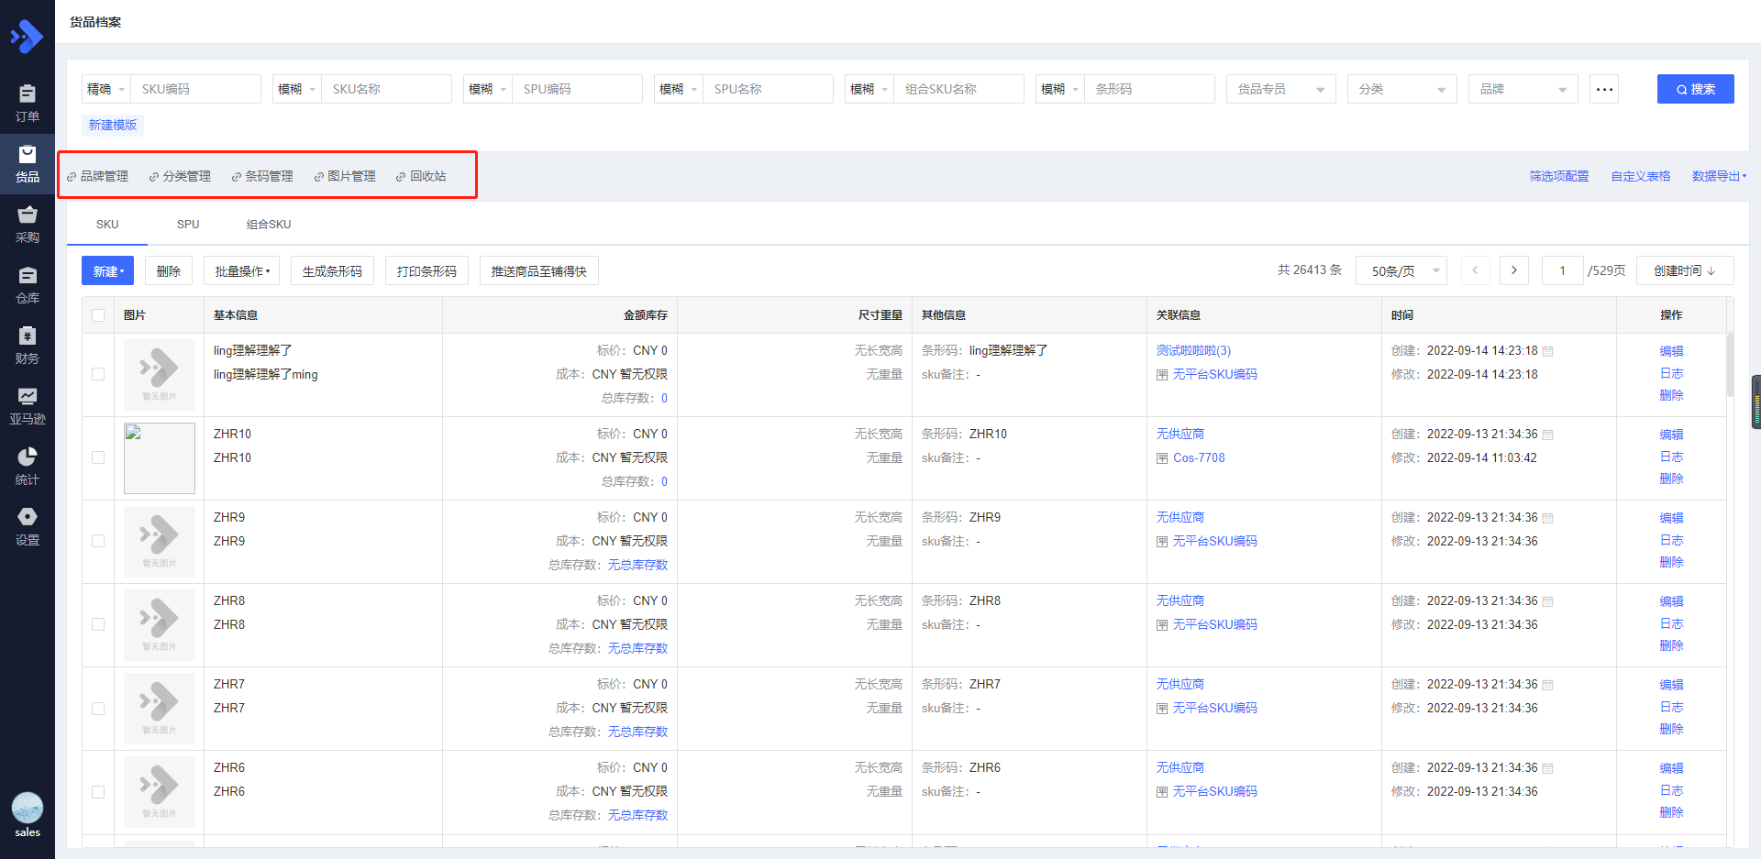The width and height of the screenshot is (1761, 859).
Task: Click the ZHR10 product image thumbnail
Action: click(160, 458)
